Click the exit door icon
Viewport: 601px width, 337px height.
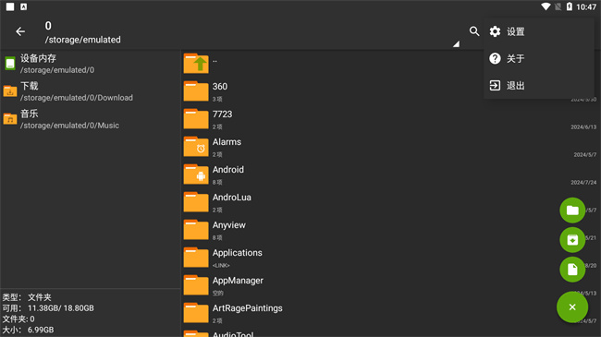(495, 85)
